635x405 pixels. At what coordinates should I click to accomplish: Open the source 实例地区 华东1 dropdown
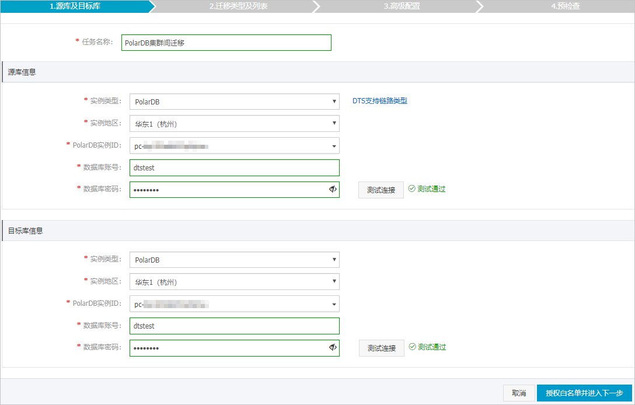[235, 124]
